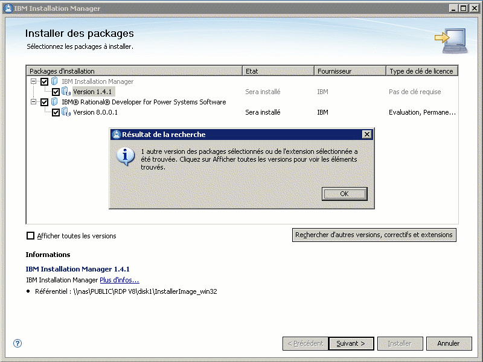This screenshot has width=483, height=362.
Task: Click the Installer button
Action: pos(400,343)
